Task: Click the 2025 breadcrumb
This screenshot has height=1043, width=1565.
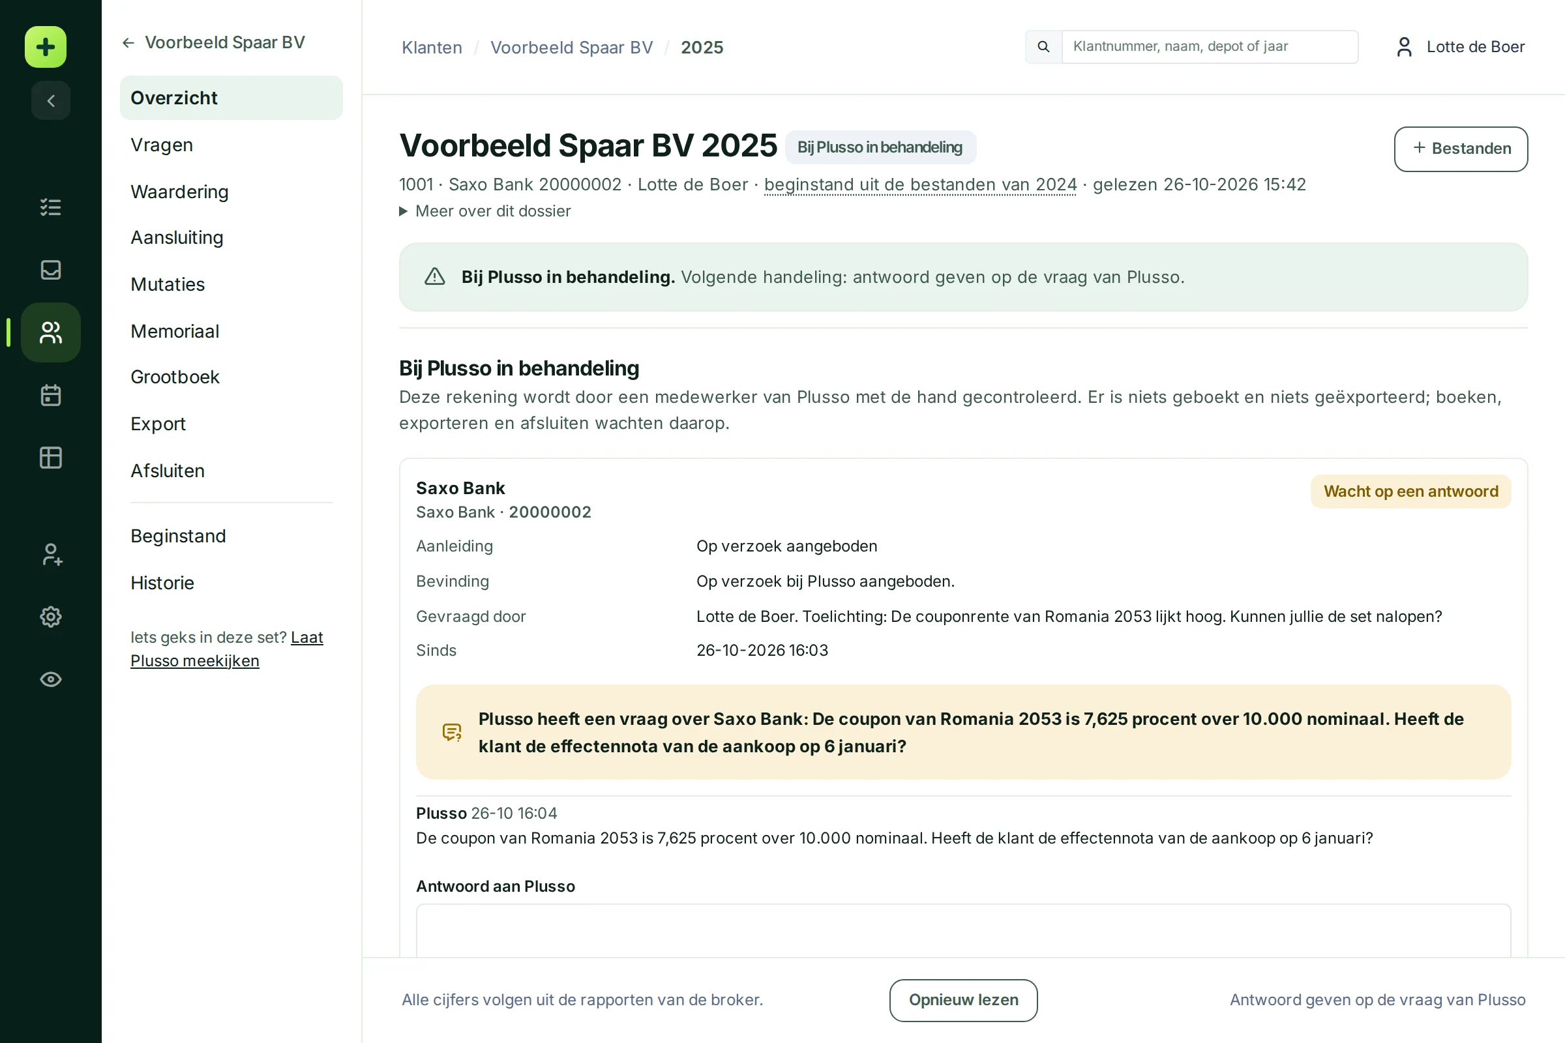Action: (702, 47)
